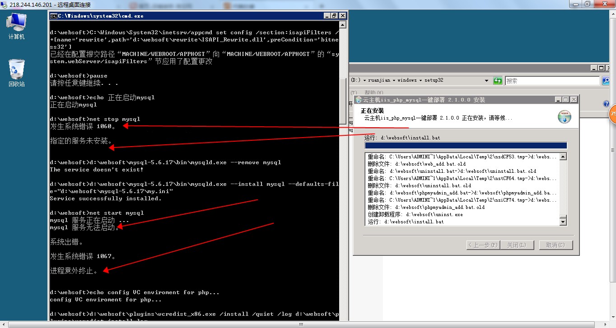Open the 帮助(H) menu in Explorer
This screenshot has height=328, width=616.
pos(373,92)
